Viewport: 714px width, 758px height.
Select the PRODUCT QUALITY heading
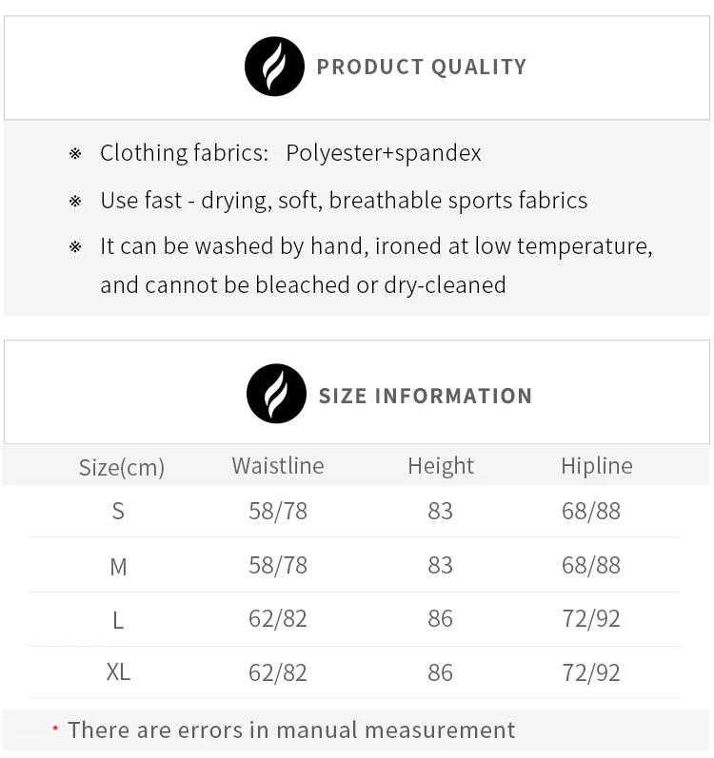[422, 67]
